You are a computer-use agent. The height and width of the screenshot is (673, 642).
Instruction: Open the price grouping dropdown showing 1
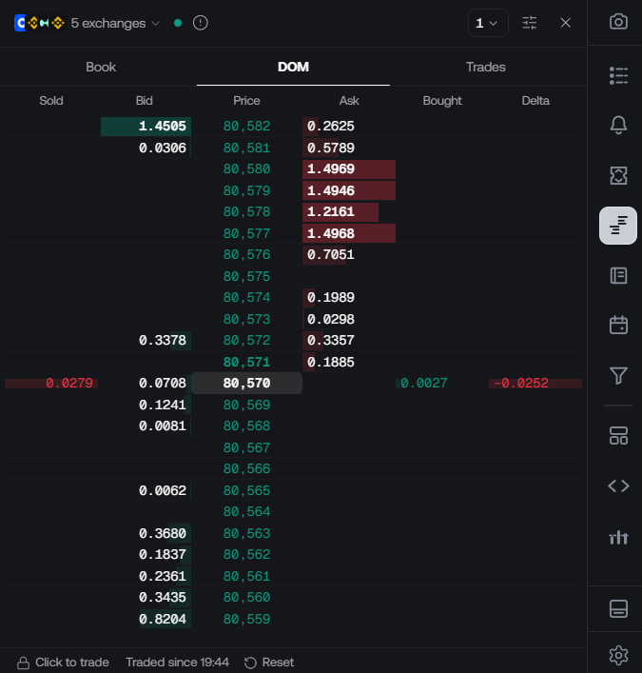tap(488, 23)
